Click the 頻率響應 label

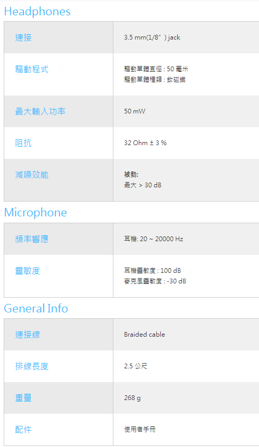(x=32, y=239)
